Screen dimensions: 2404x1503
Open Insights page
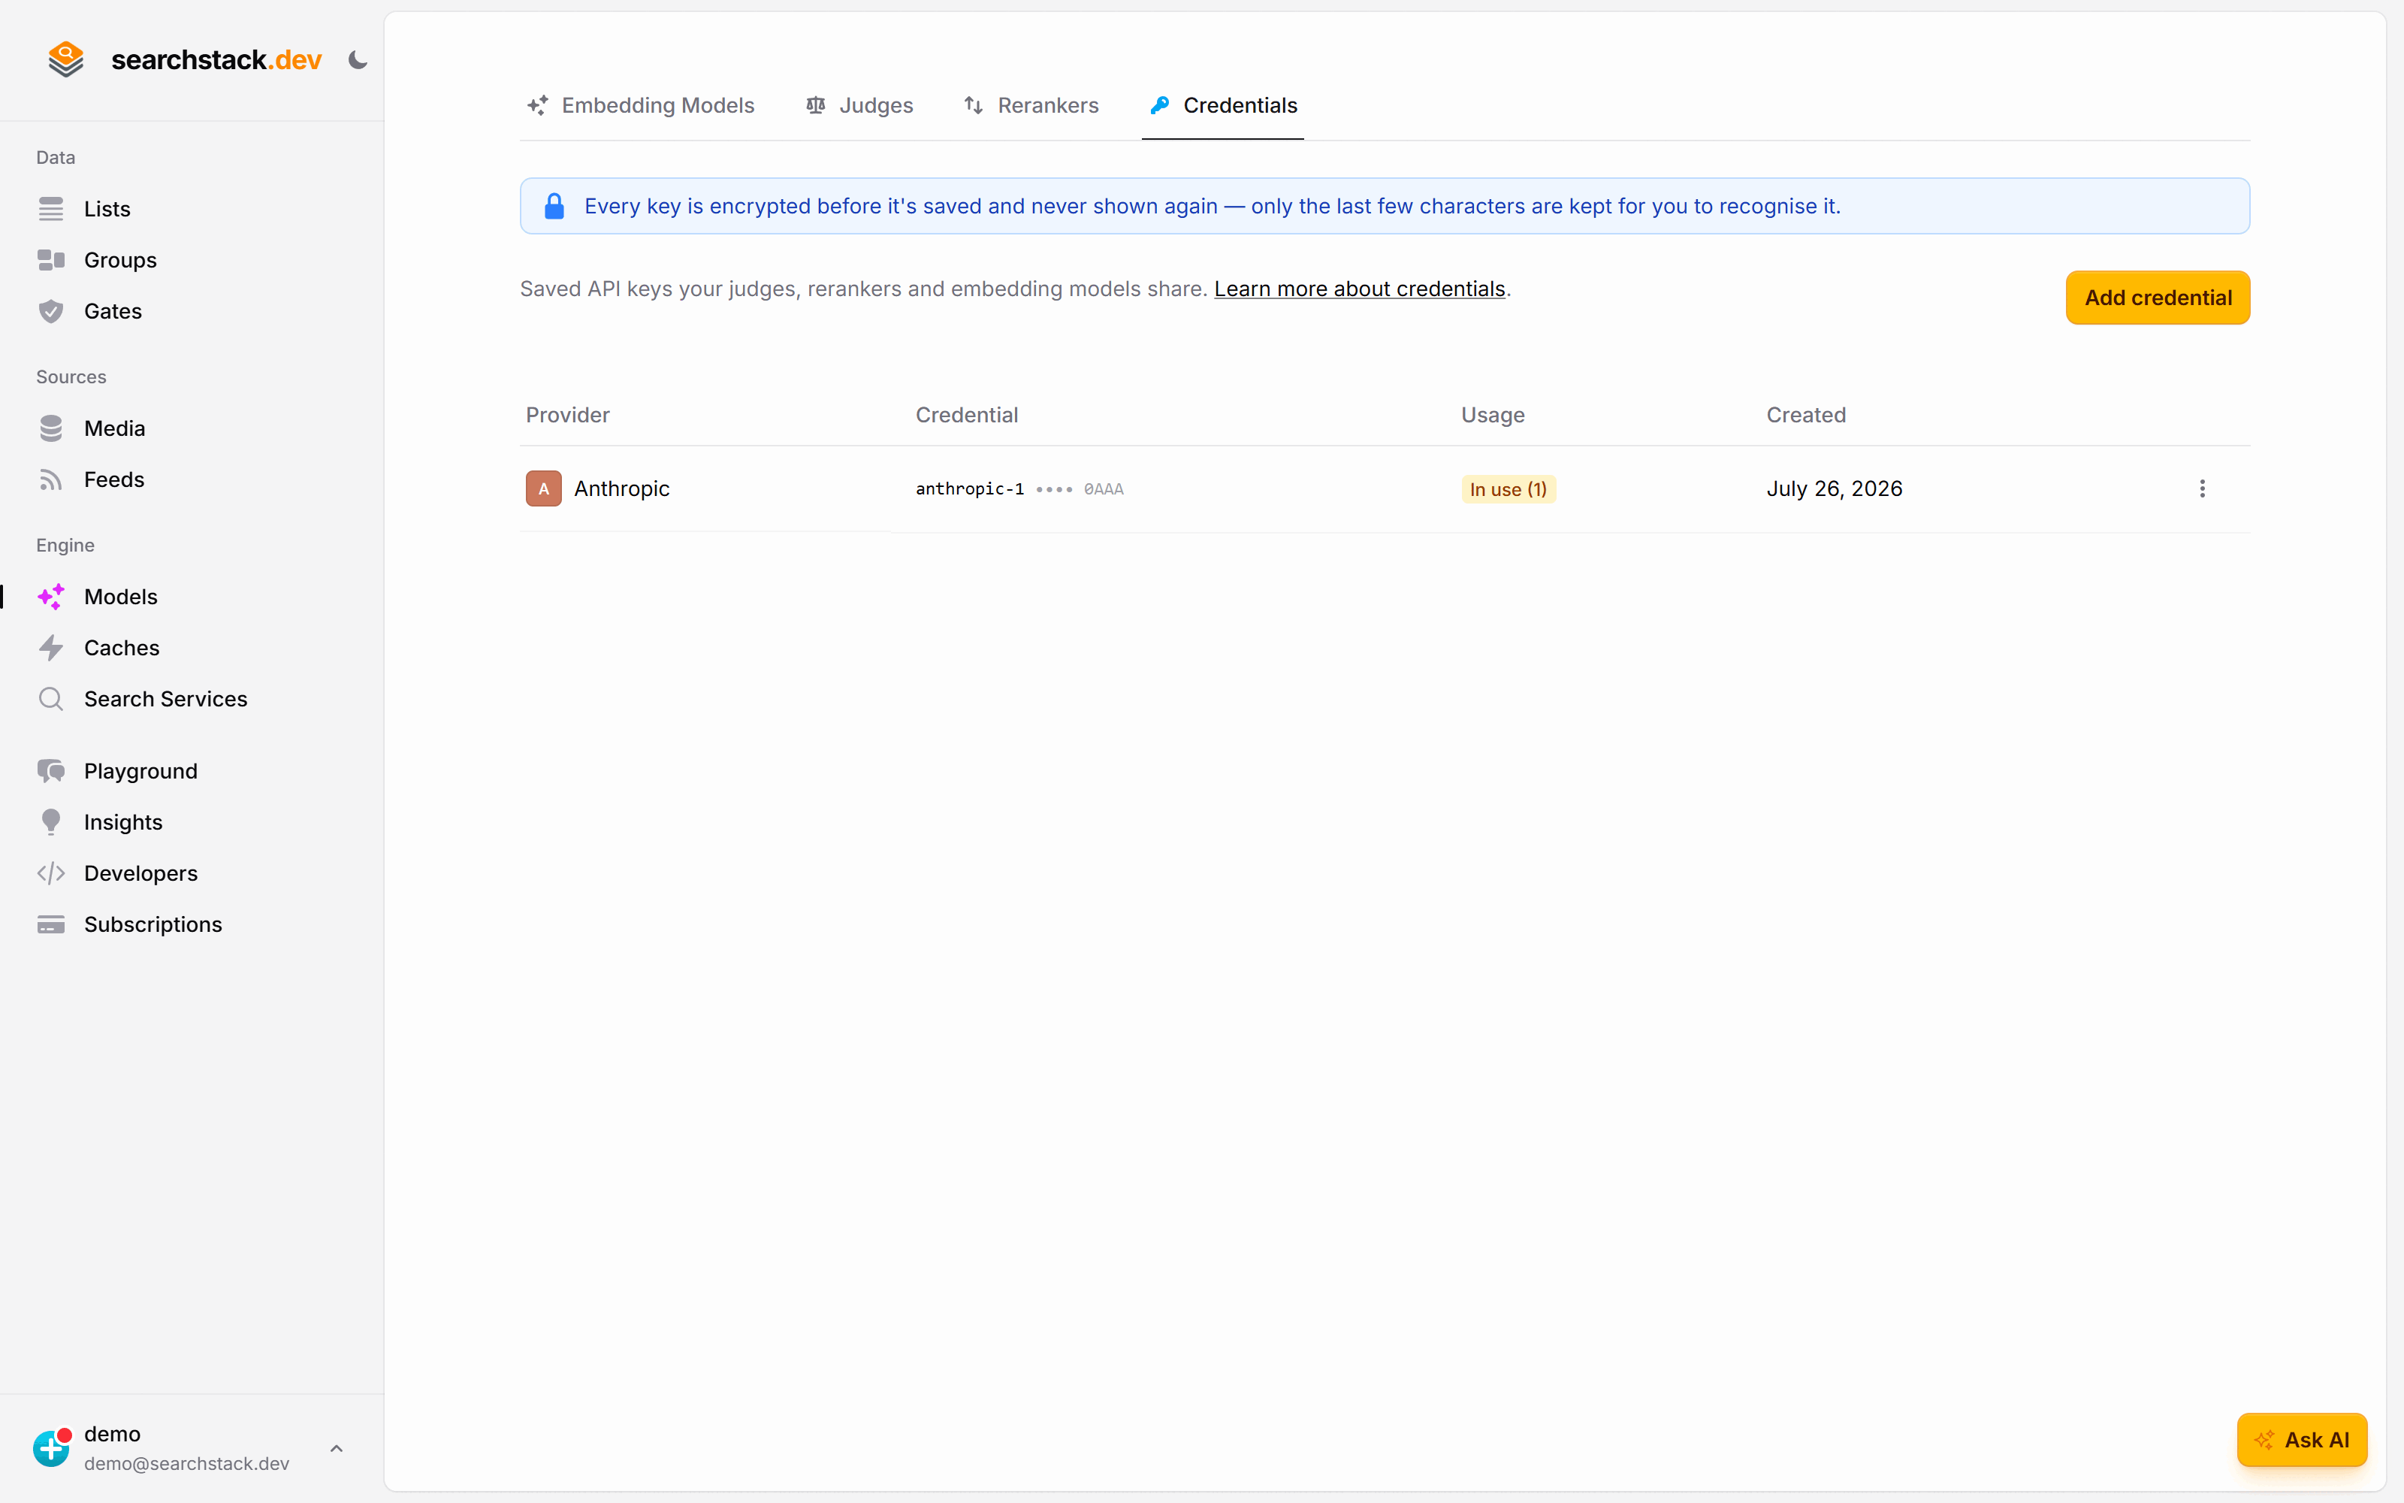[122, 822]
